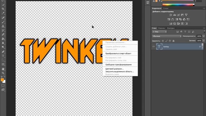Image resolution: width=206 pixels, height=116 pixels.
Task: Select the Crop tool
Action: coord(3,9)
